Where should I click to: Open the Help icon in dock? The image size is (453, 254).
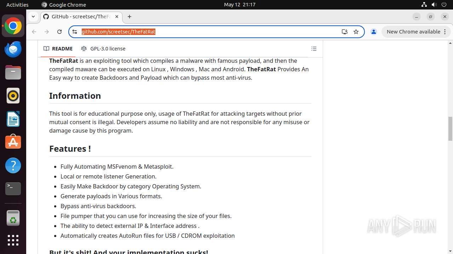click(13, 166)
